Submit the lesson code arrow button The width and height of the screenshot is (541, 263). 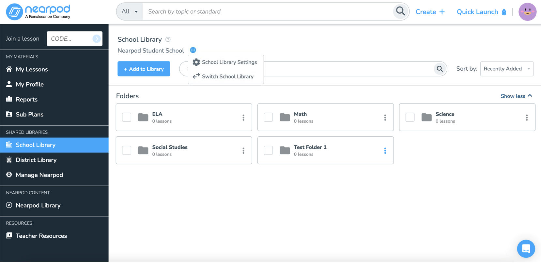click(x=97, y=39)
